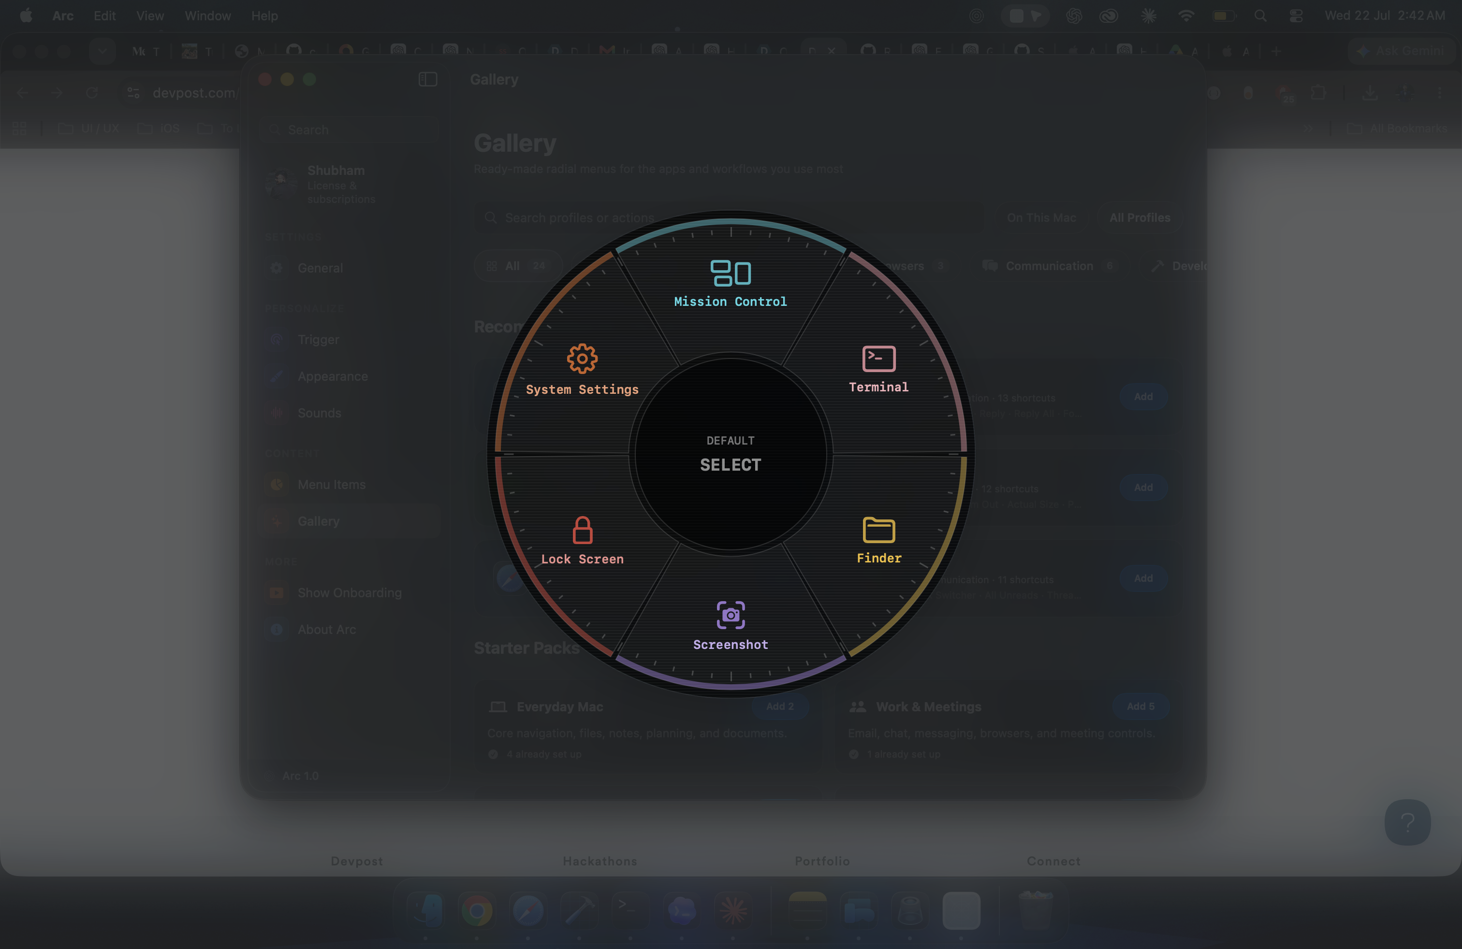Open Finder from the radial menu
Screen dimensions: 1462x949
879,540
